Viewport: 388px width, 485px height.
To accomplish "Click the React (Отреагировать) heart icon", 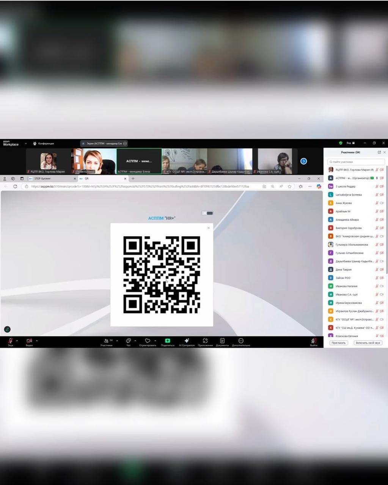I will point(148,341).
